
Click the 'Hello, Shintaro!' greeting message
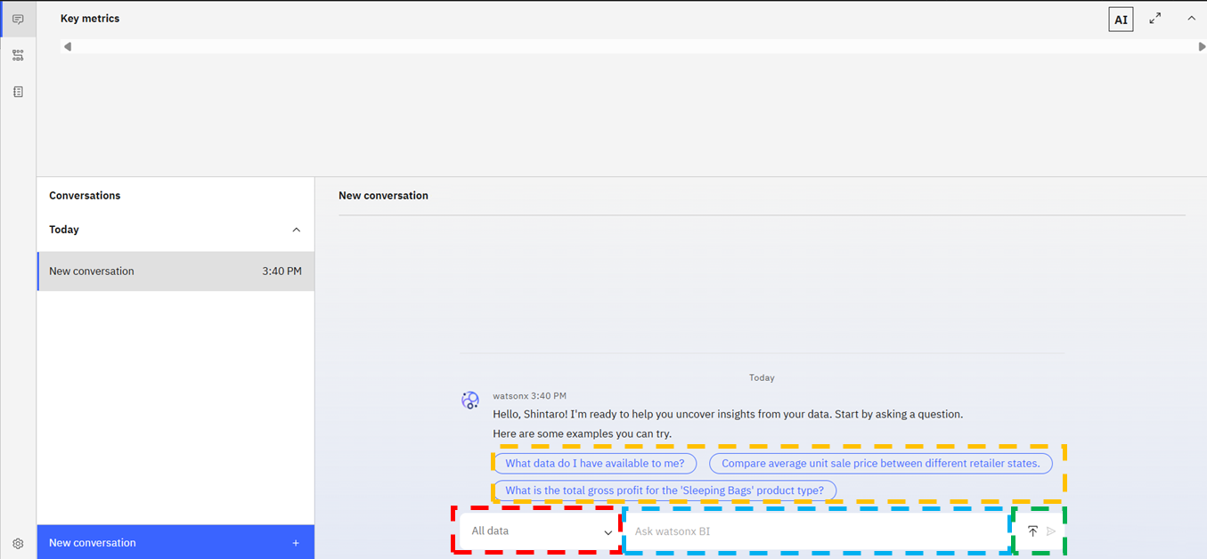[728, 414]
